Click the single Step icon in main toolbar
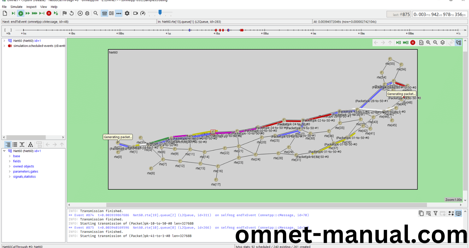469x248 pixels. coord(13,13)
